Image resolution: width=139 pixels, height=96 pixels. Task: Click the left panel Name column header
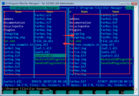(18, 12)
